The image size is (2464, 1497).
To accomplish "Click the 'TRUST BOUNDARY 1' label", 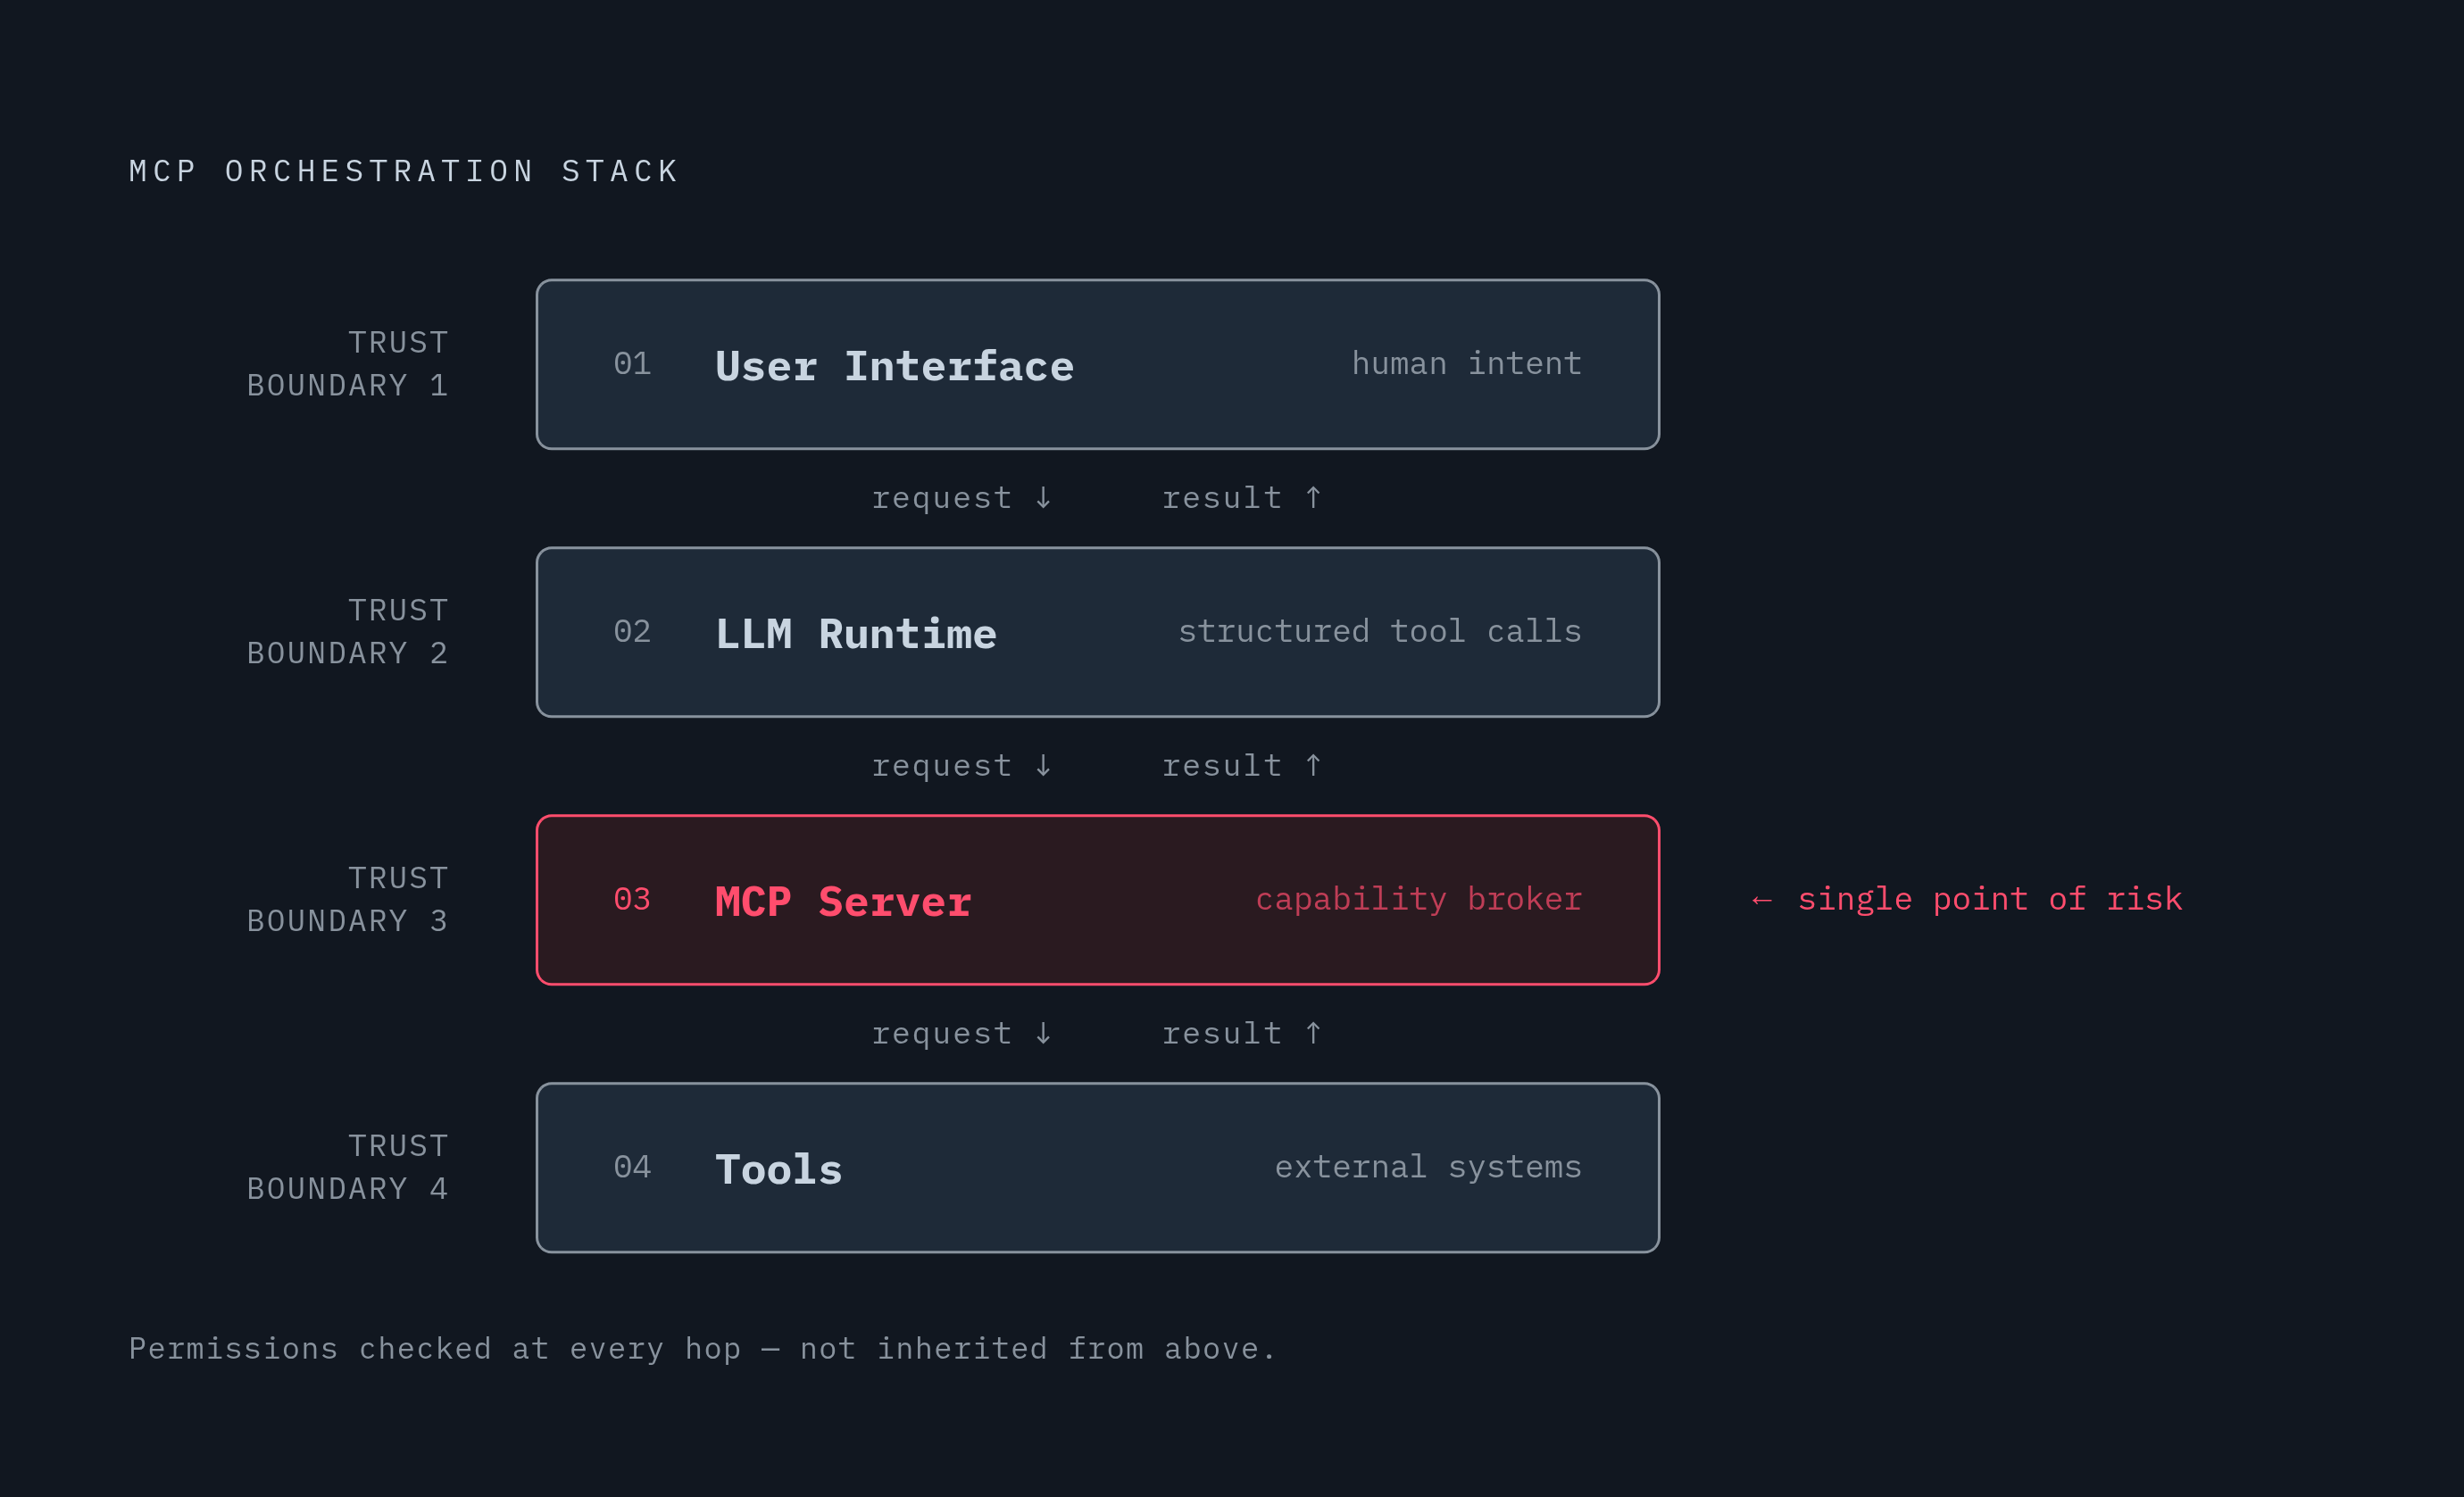I will click(x=347, y=364).
